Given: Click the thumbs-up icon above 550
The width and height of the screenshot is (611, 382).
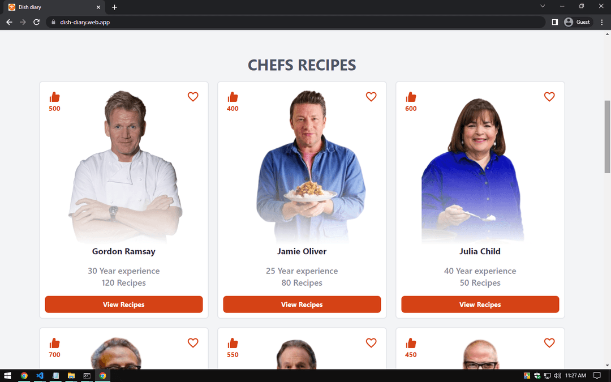Looking at the screenshot, I should pyautogui.click(x=233, y=343).
